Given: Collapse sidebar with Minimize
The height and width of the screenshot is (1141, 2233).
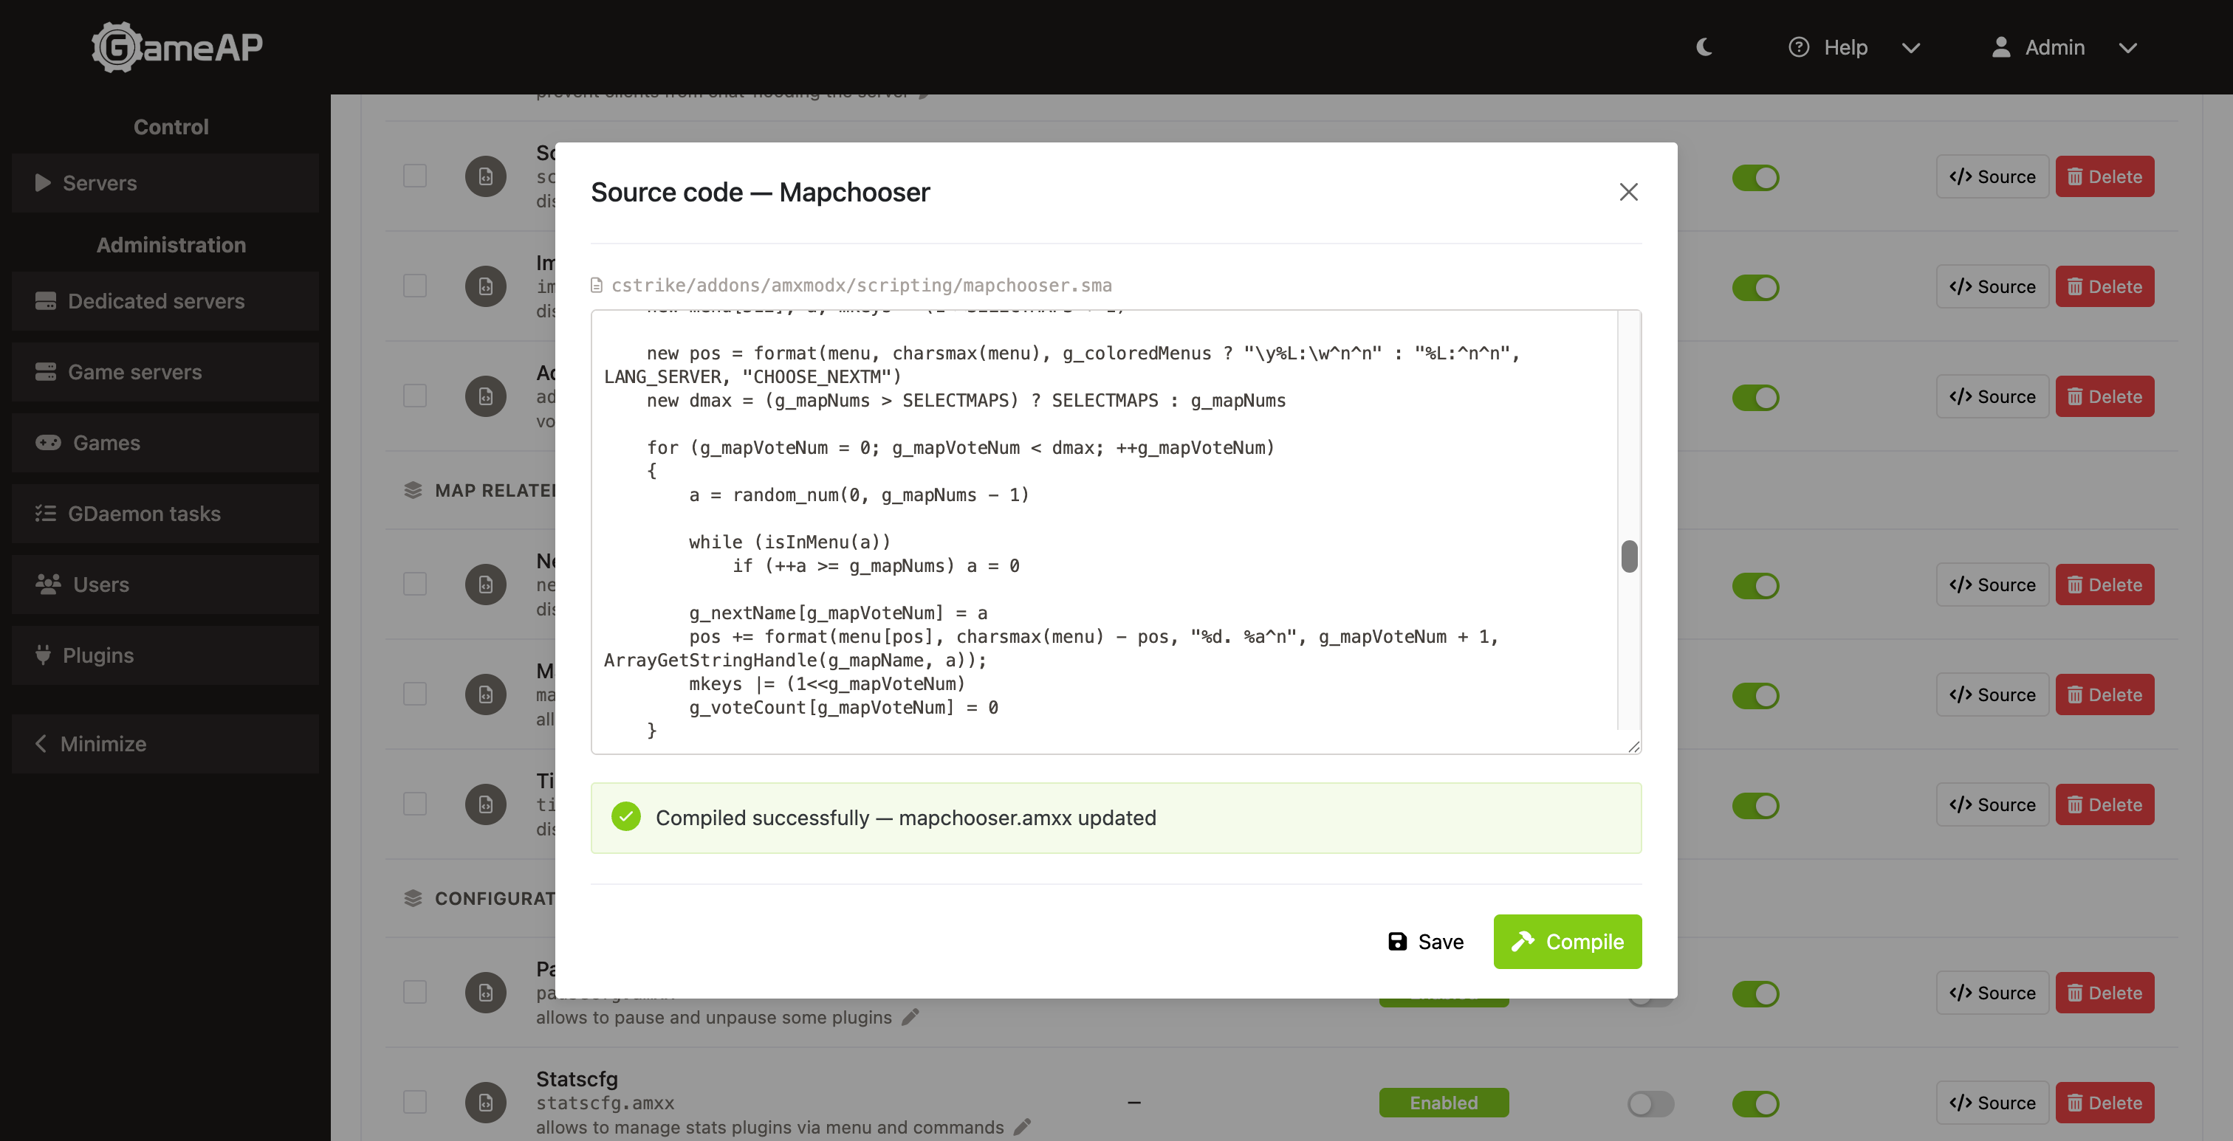Looking at the screenshot, I should (165, 744).
